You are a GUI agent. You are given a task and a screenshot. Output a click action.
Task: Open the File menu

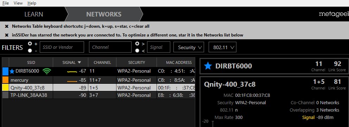pyautogui.click(x=5, y=3)
